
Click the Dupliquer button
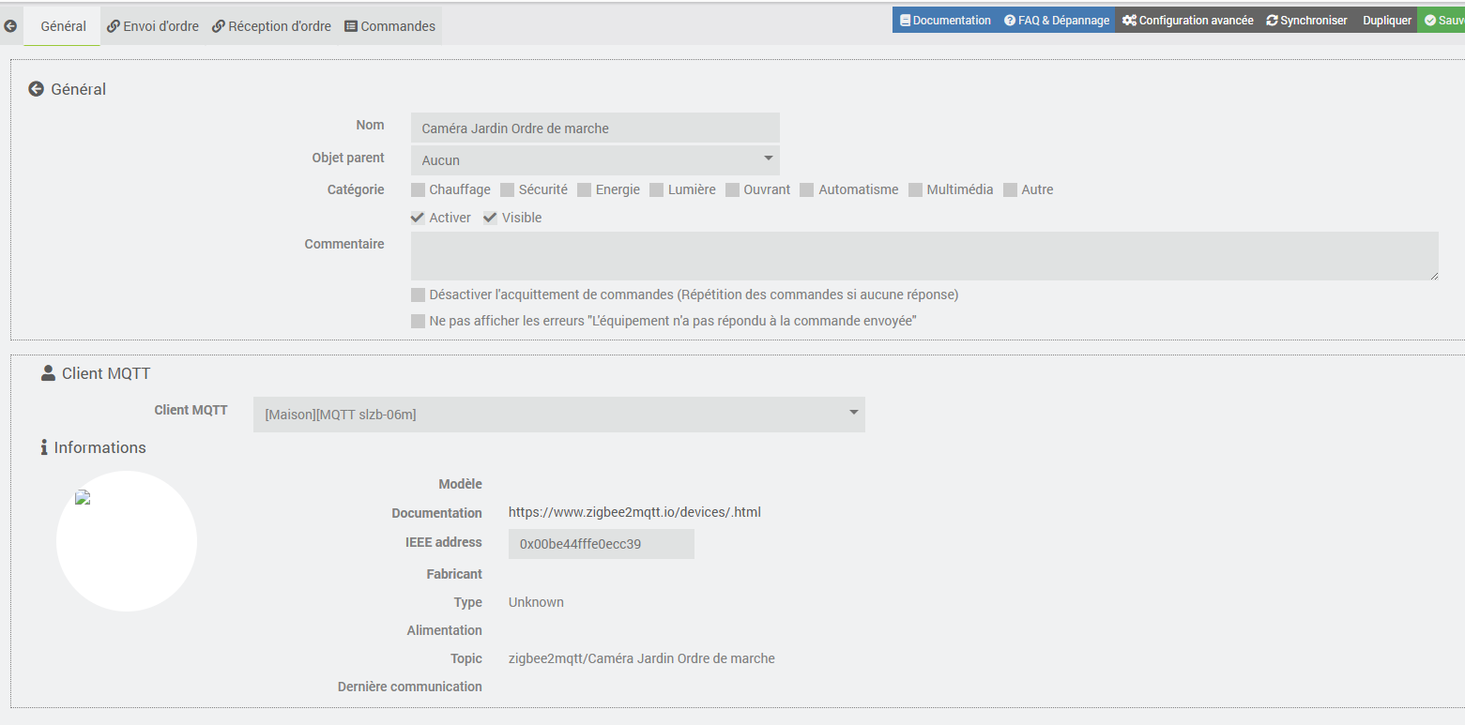coord(1387,21)
